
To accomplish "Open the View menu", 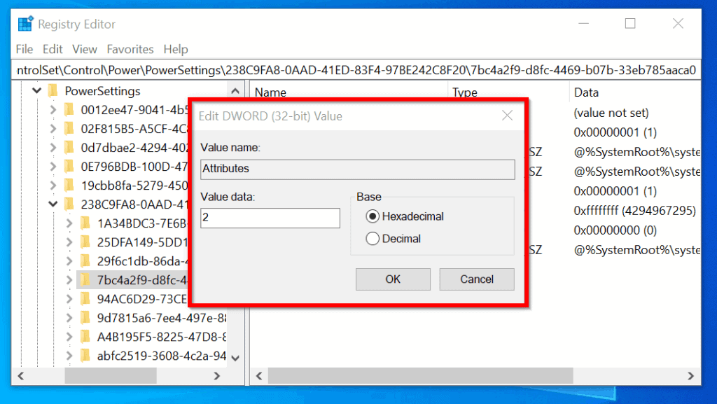I will [85, 49].
